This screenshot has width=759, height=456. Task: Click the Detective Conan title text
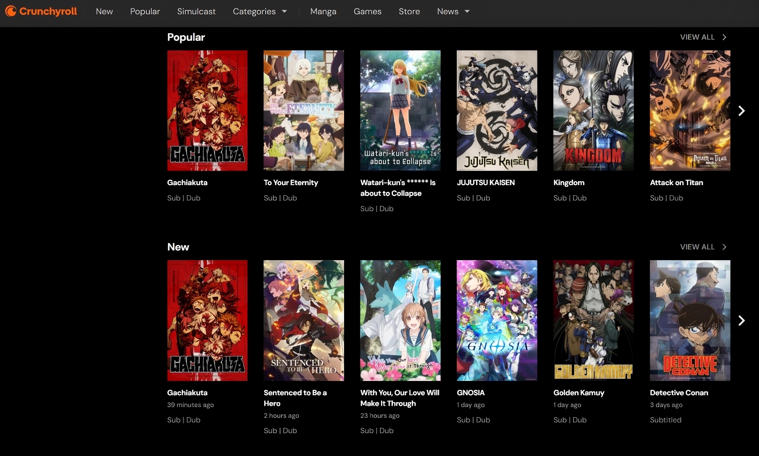click(x=679, y=393)
